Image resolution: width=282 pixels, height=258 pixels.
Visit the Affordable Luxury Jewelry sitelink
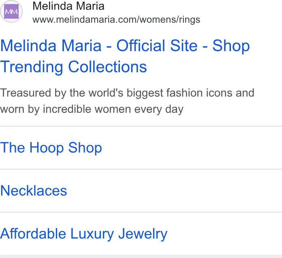coord(83,234)
